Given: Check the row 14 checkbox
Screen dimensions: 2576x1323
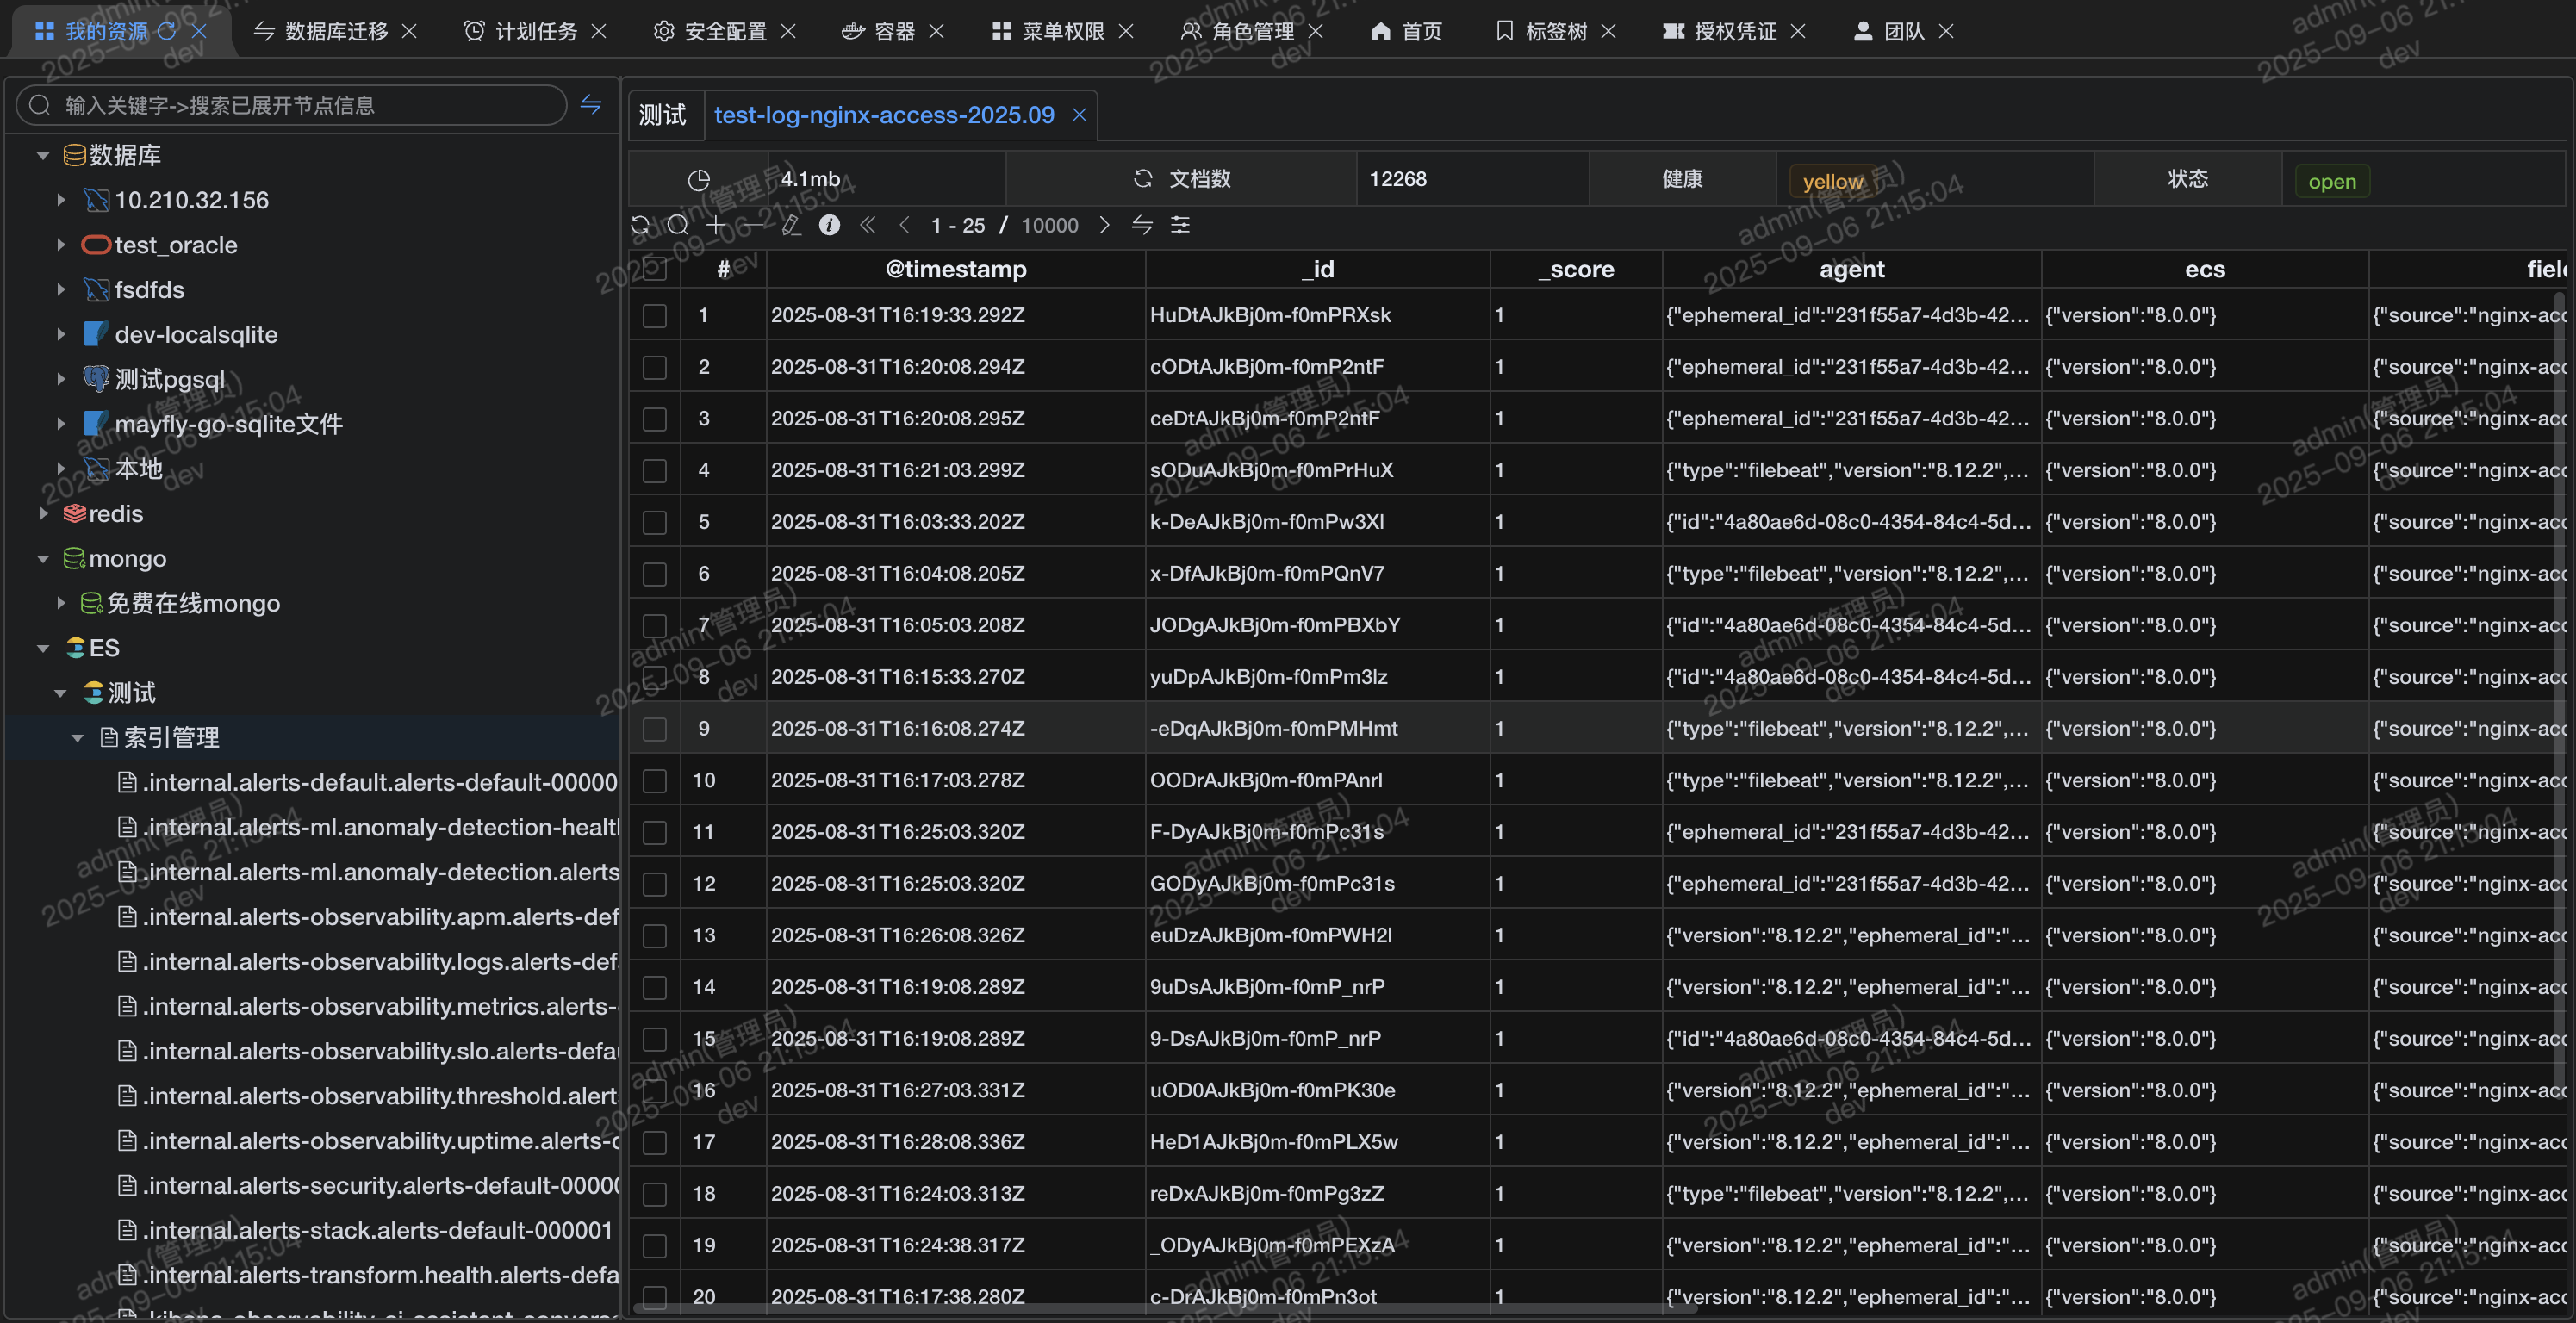Looking at the screenshot, I should pyautogui.click(x=655, y=988).
